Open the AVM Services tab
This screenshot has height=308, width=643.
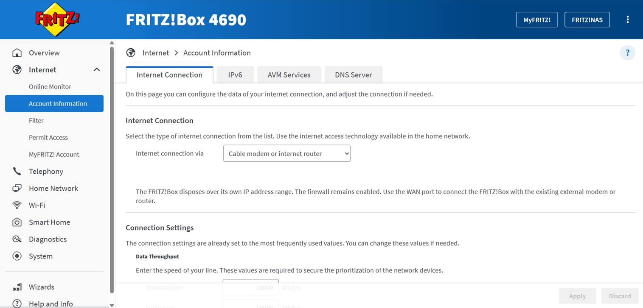point(289,75)
